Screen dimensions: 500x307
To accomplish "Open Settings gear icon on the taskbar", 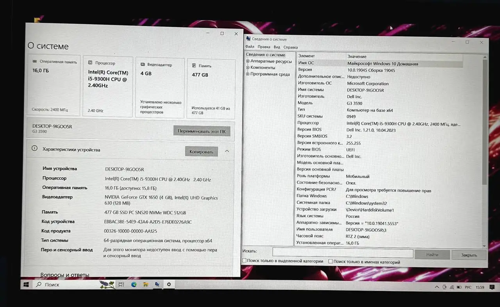I will pos(169,285).
